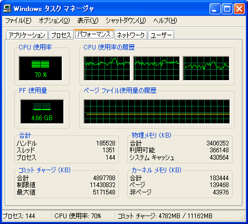Switch to the アプリケーション tab
248x224 pixels.
(27, 35)
